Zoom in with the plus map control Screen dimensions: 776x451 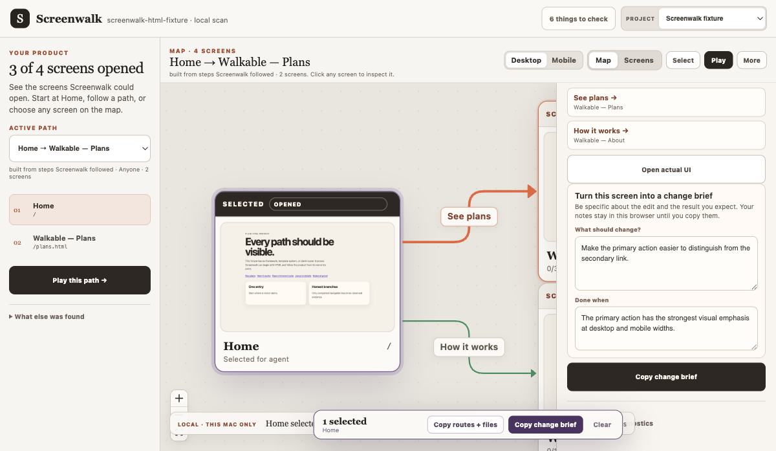coord(180,399)
